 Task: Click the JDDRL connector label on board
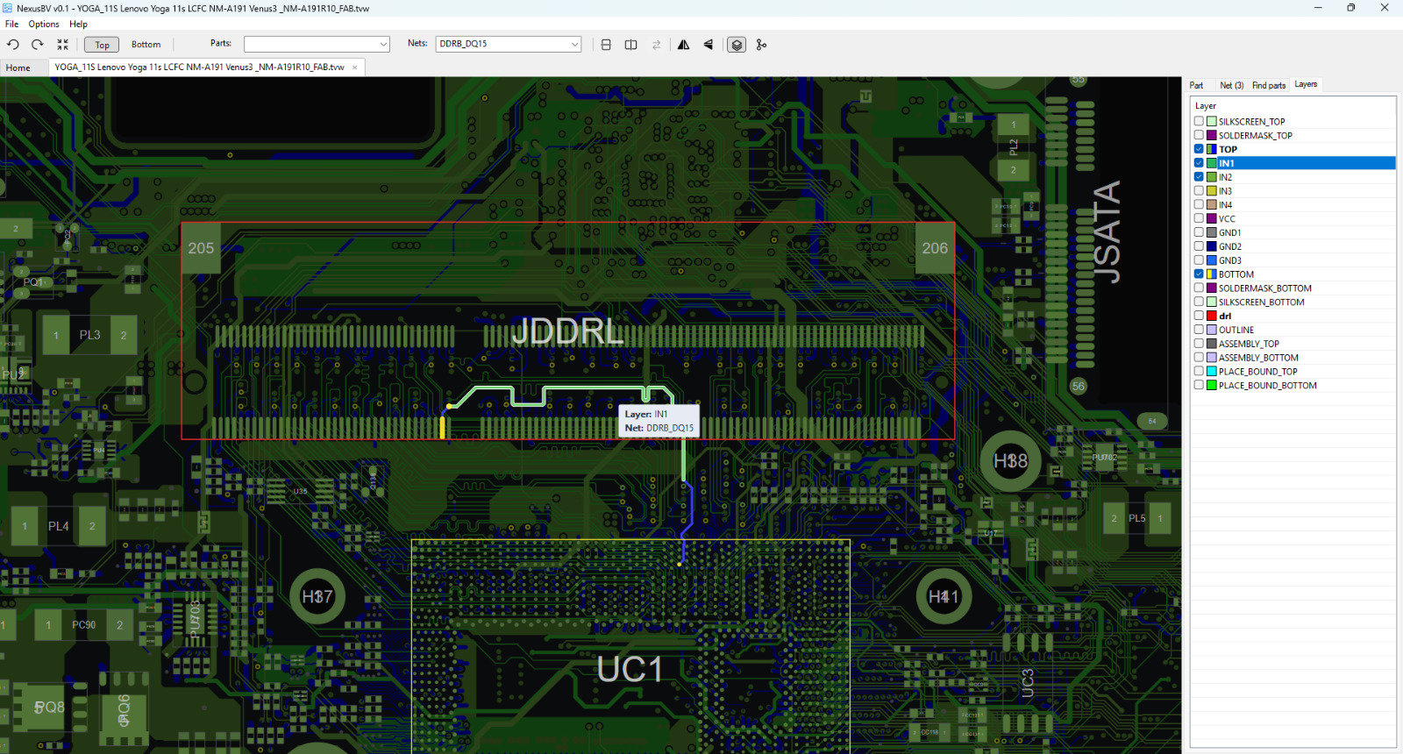(x=567, y=331)
